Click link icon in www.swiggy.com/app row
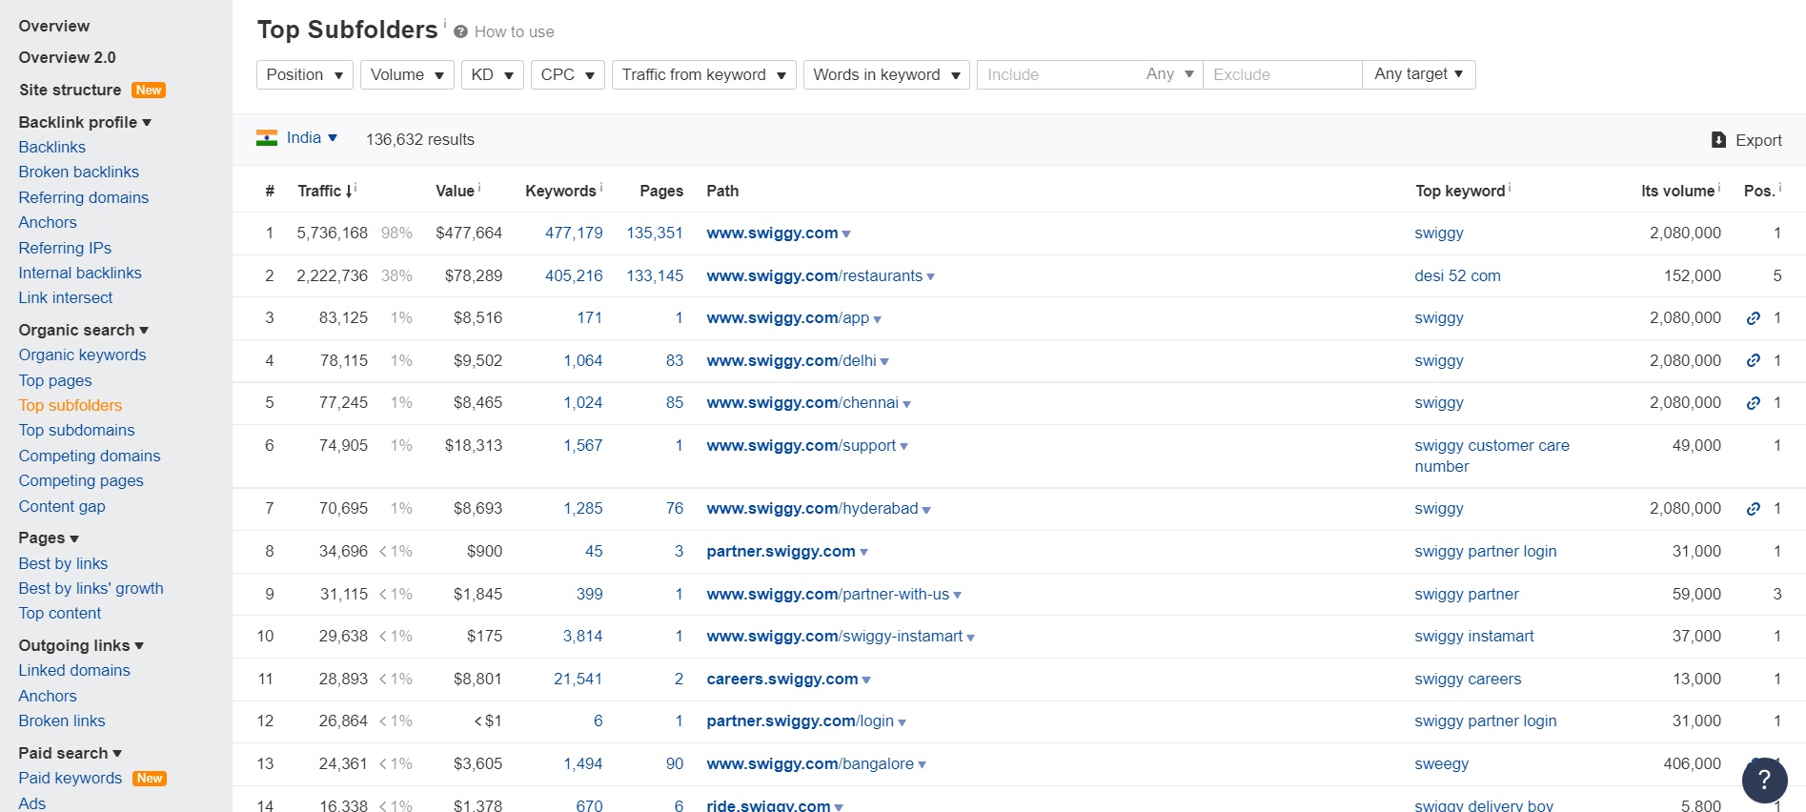The height and width of the screenshot is (812, 1806). [x=1753, y=318]
